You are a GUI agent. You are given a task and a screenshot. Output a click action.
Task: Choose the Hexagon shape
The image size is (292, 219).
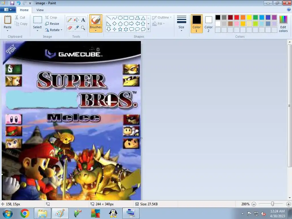click(x=126, y=24)
